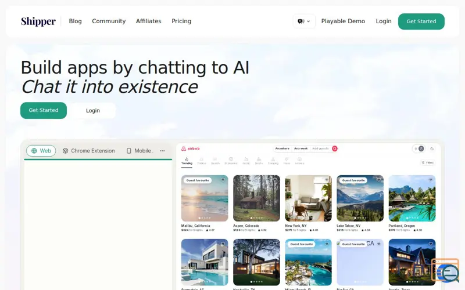Open the Playable Demo link
Screen dimensions: 465x290
pyautogui.click(x=343, y=21)
